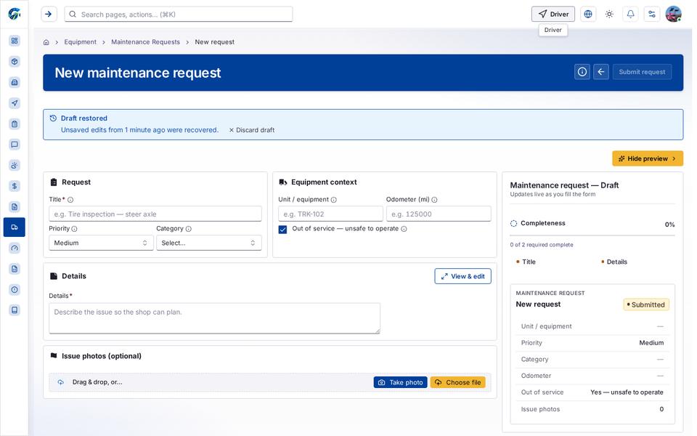697x436 pixels.
Task: Focus the Title input field
Action: pos(155,214)
